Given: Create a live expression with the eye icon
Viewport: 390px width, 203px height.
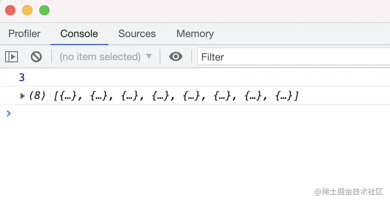Looking at the screenshot, I should click(x=176, y=57).
